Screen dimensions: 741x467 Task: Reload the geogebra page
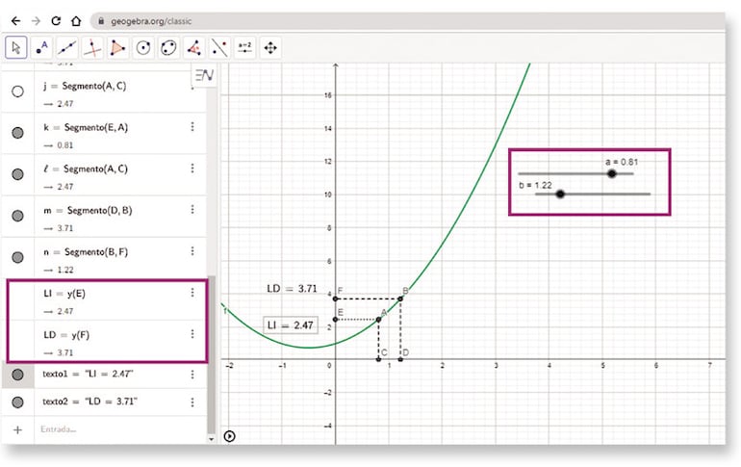point(56,21)
